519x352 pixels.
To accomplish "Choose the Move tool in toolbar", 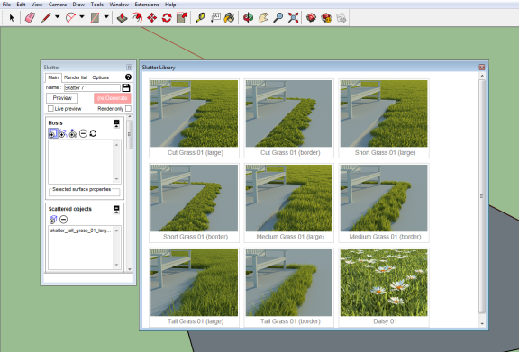I will pyautogui.click(x=151, y=17).
